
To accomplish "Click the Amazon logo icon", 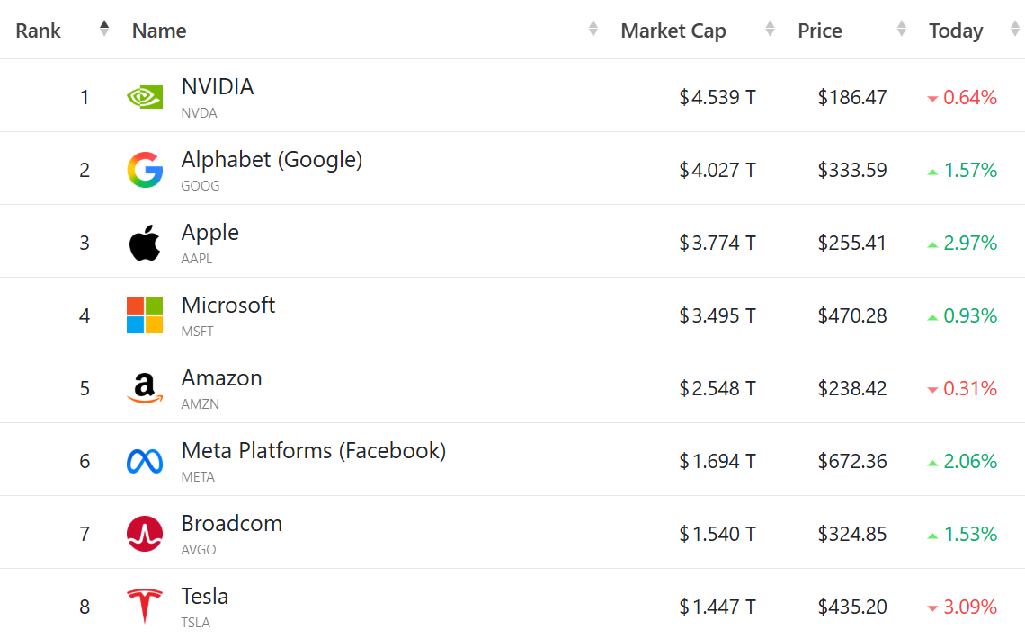I will [x=145, y=388].
